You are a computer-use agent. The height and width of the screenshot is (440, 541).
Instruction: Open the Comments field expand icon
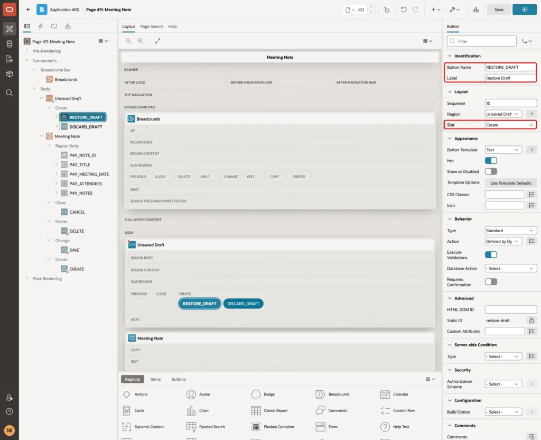[531, 436]
